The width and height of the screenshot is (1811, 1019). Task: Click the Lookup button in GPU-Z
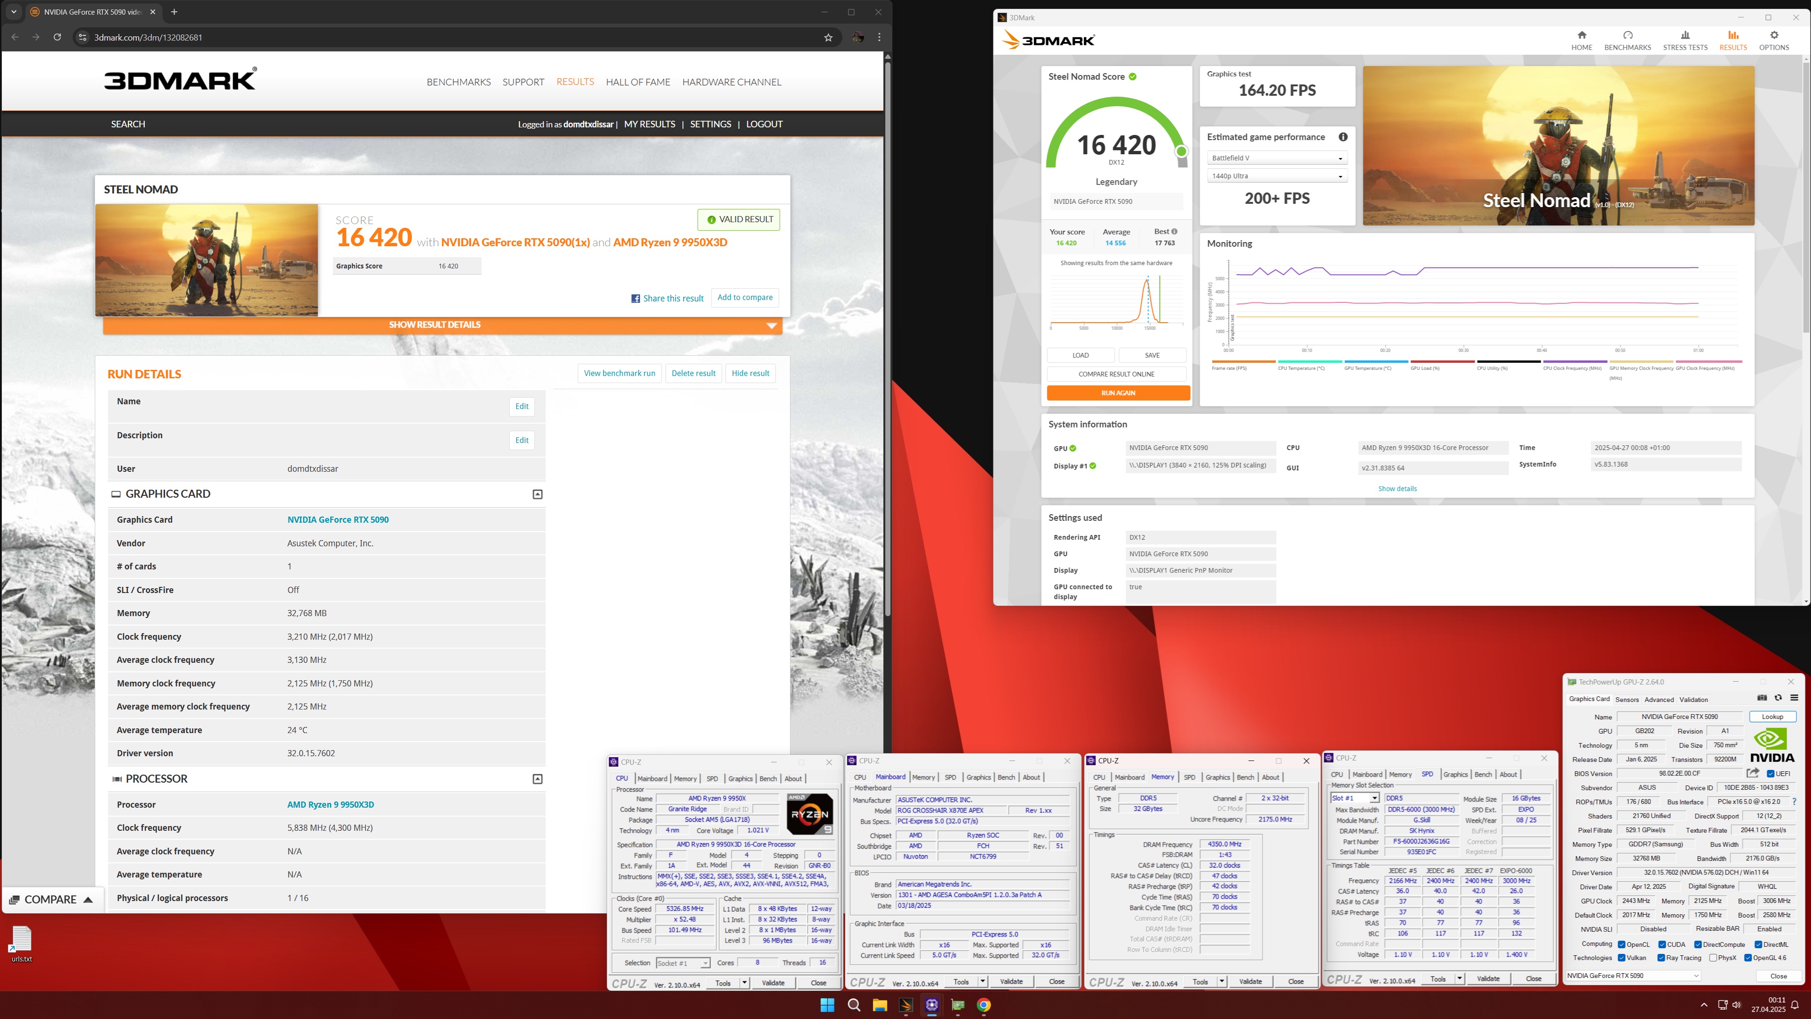tap(1772, 717)
